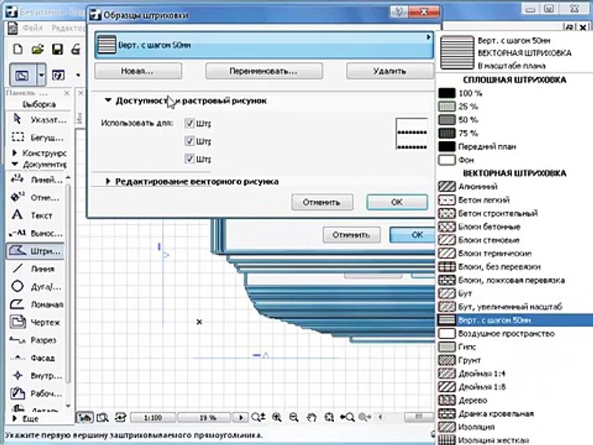The width and height of the screenshot is (593, 445).
Task: Select Гипс in the fill list
Action: point(515,347)
